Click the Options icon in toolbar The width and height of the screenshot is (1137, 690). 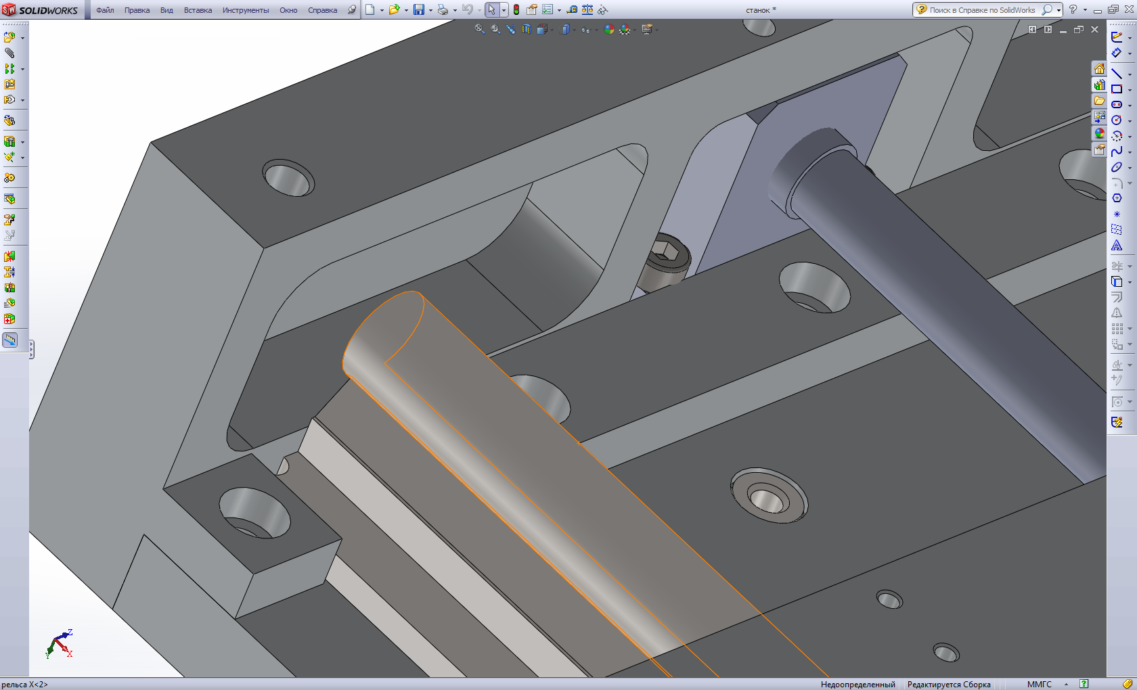tap(548, 10)
